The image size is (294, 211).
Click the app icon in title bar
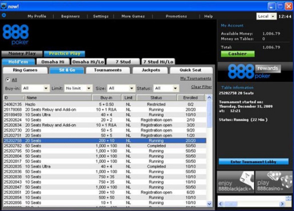click(x=4, y=6)
